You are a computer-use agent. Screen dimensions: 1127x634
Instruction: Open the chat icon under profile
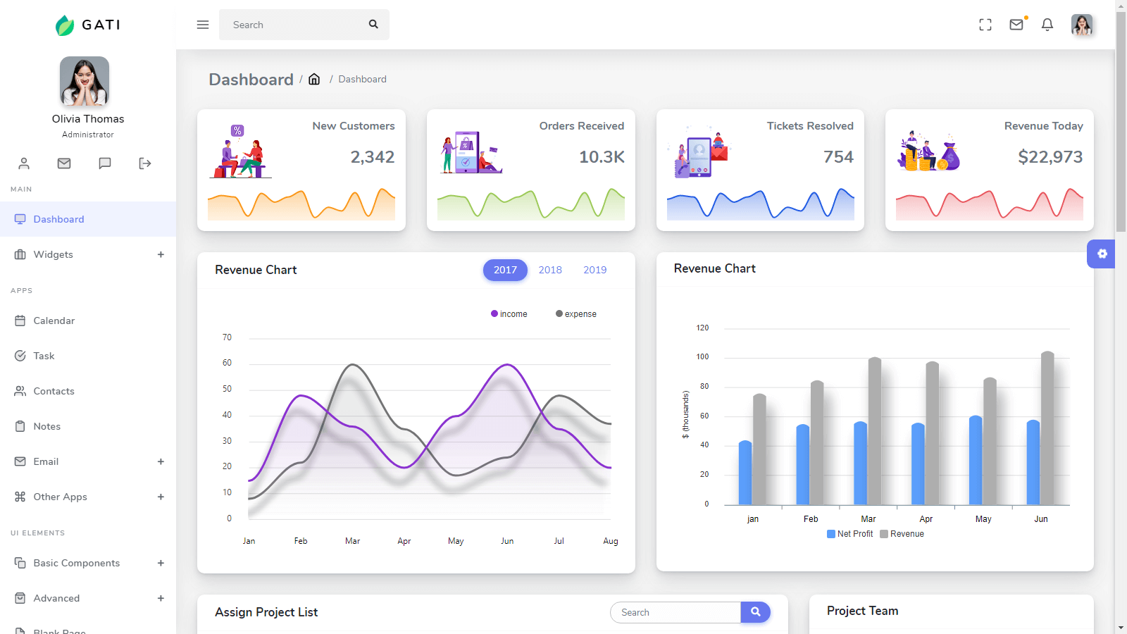tap(105, 163)
